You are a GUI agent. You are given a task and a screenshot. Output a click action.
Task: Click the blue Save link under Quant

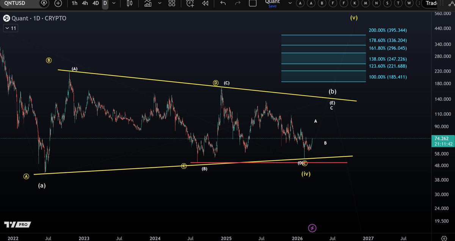272,6
